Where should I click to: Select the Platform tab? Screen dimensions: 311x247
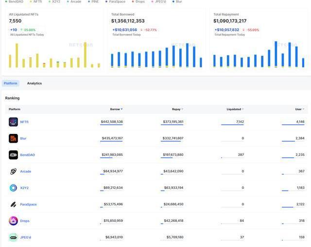11,83
